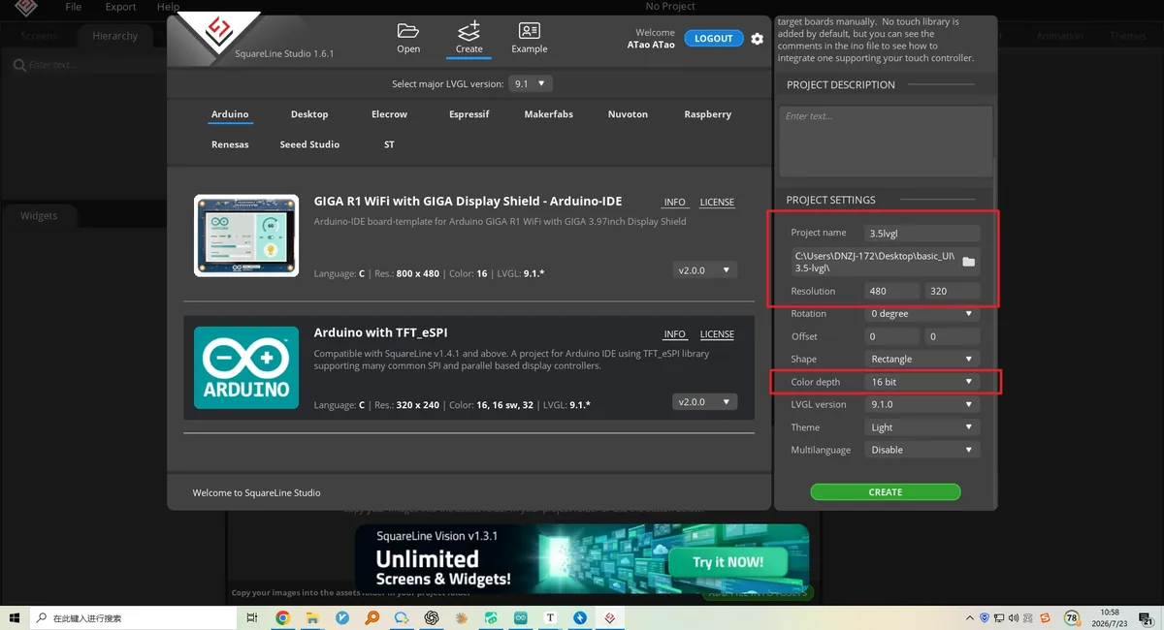The image size is (1164, 630).
Task: Open the File menu in background window
Action: (74, 7)
